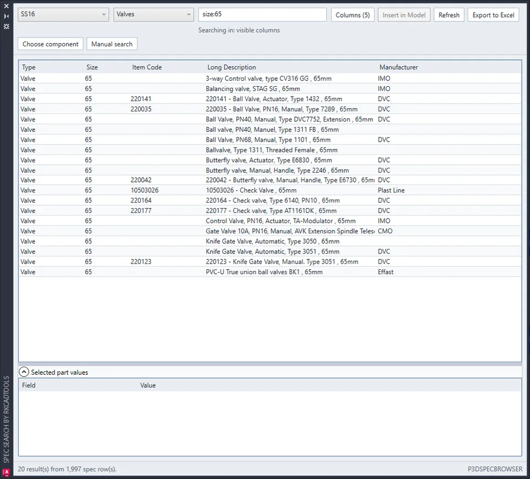Click the Effast manufacturer cell
Viewport: 530px width, 479px height.
coord(385,272)
